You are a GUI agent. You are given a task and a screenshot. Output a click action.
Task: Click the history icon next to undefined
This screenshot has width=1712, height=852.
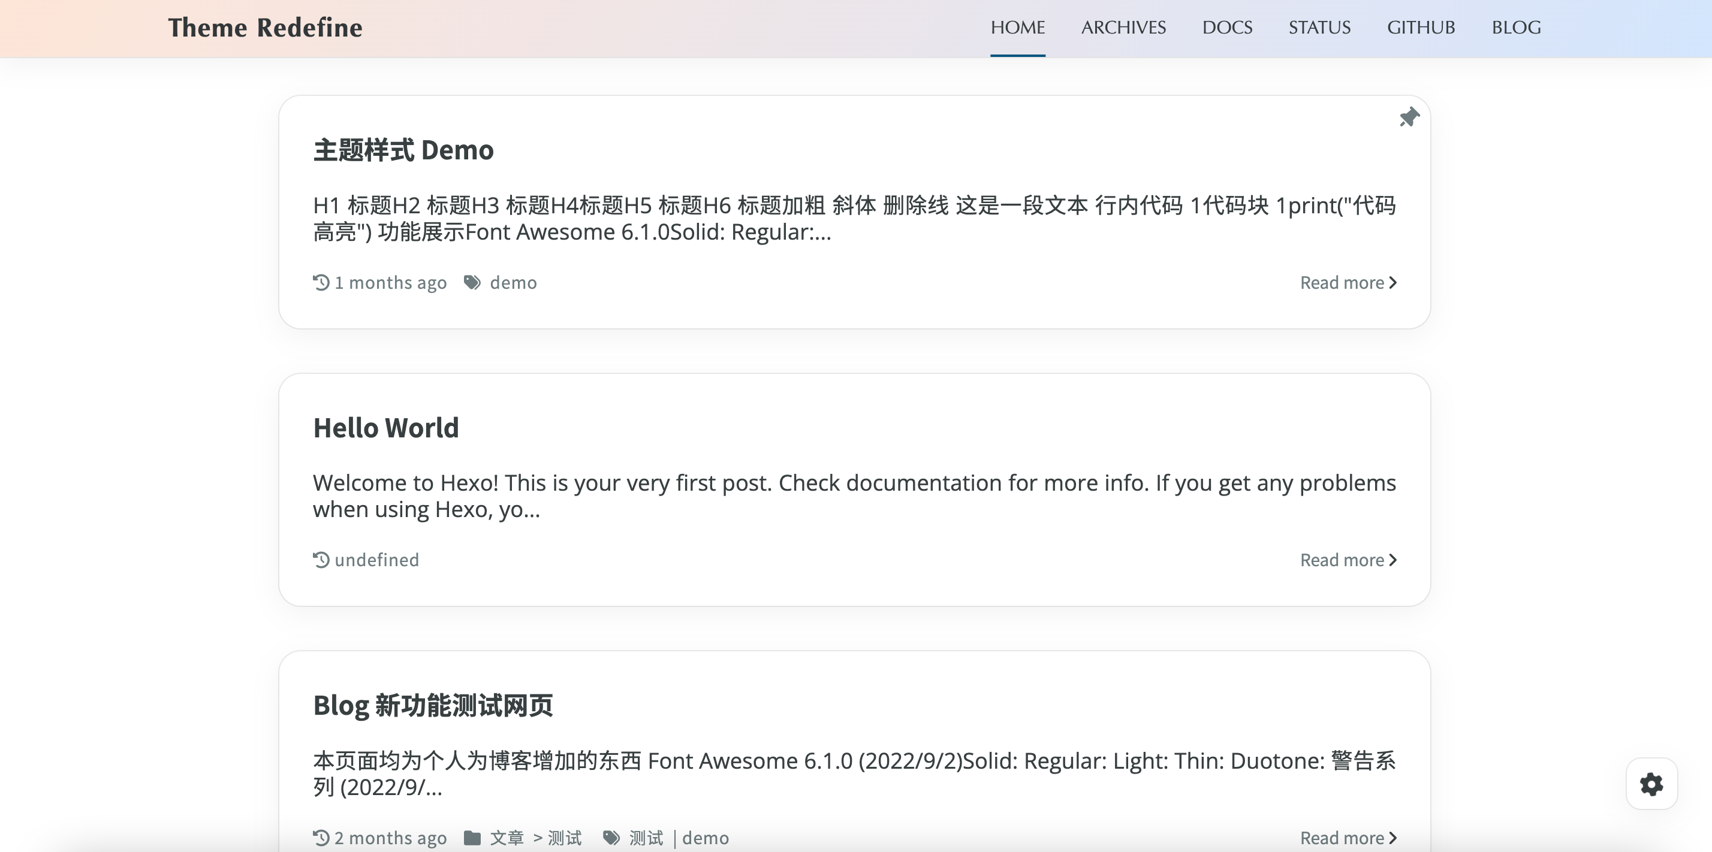321,559
